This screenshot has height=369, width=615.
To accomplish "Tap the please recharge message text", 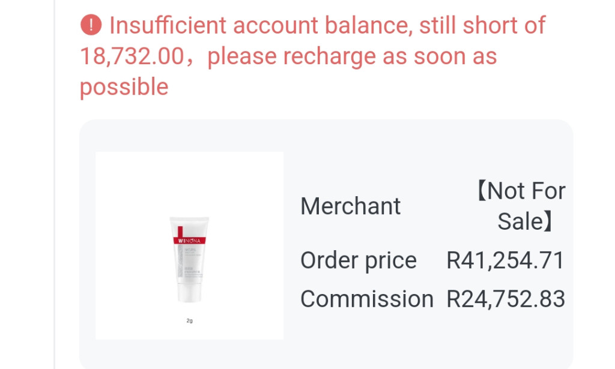I will click(352, 56).
